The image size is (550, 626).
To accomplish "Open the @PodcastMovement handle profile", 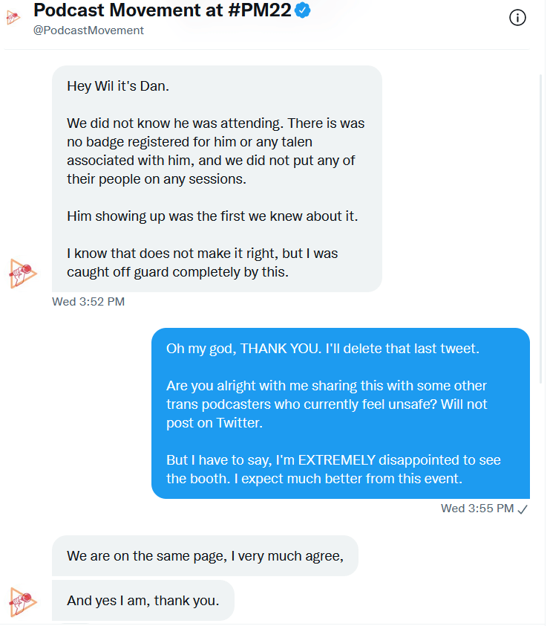I will click(x=89, y=30).
